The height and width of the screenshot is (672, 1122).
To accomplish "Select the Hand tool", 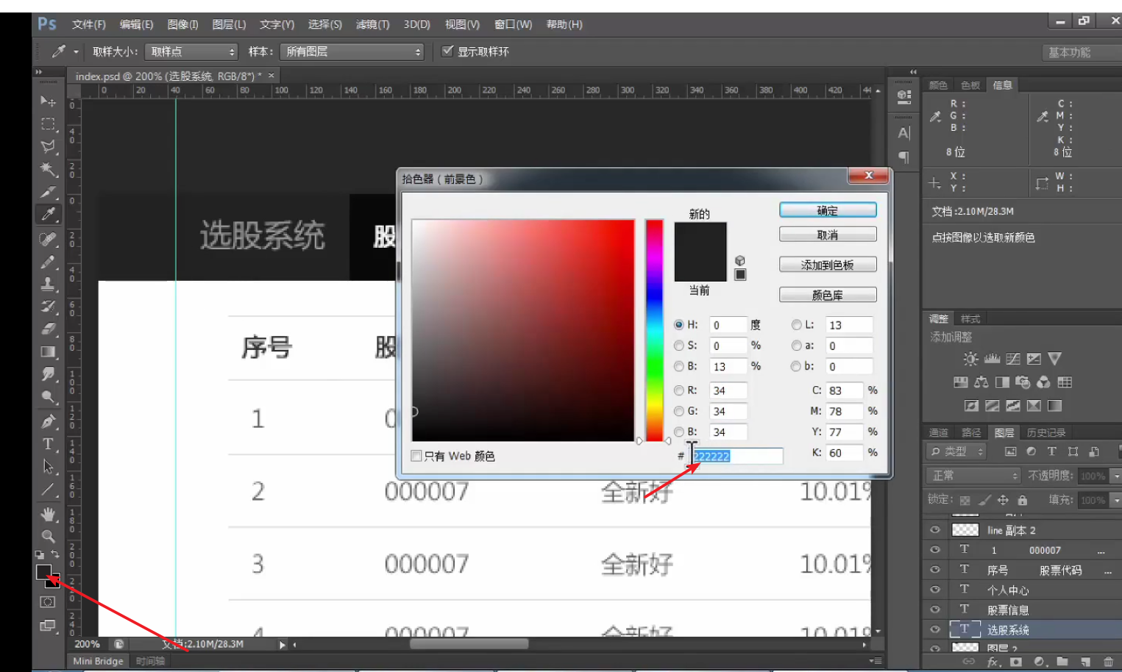I will pos(48,514).
